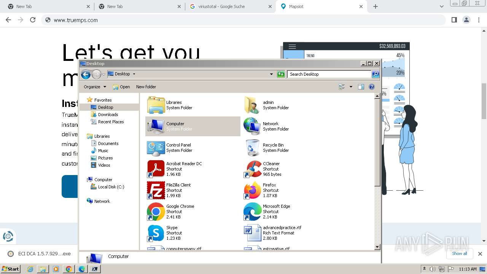The height and width of the screenshot is (274, 487).
Task: Open Internet Explorer from taskbar
Action: tap(30, 269)
